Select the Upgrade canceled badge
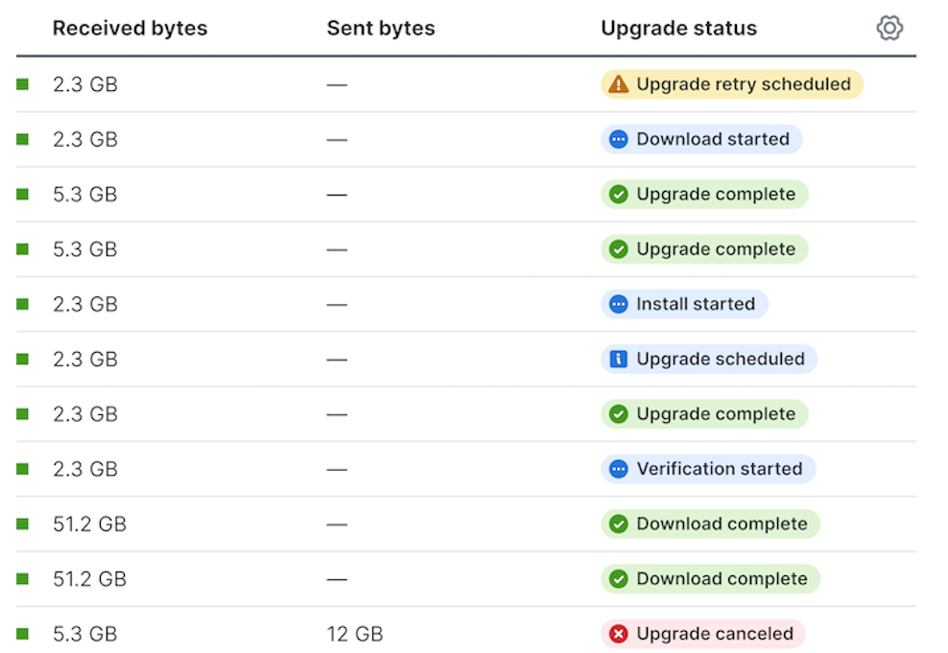The width and height of the screenshot is (948, 653). pyautogui.click(x=703, y=634)
